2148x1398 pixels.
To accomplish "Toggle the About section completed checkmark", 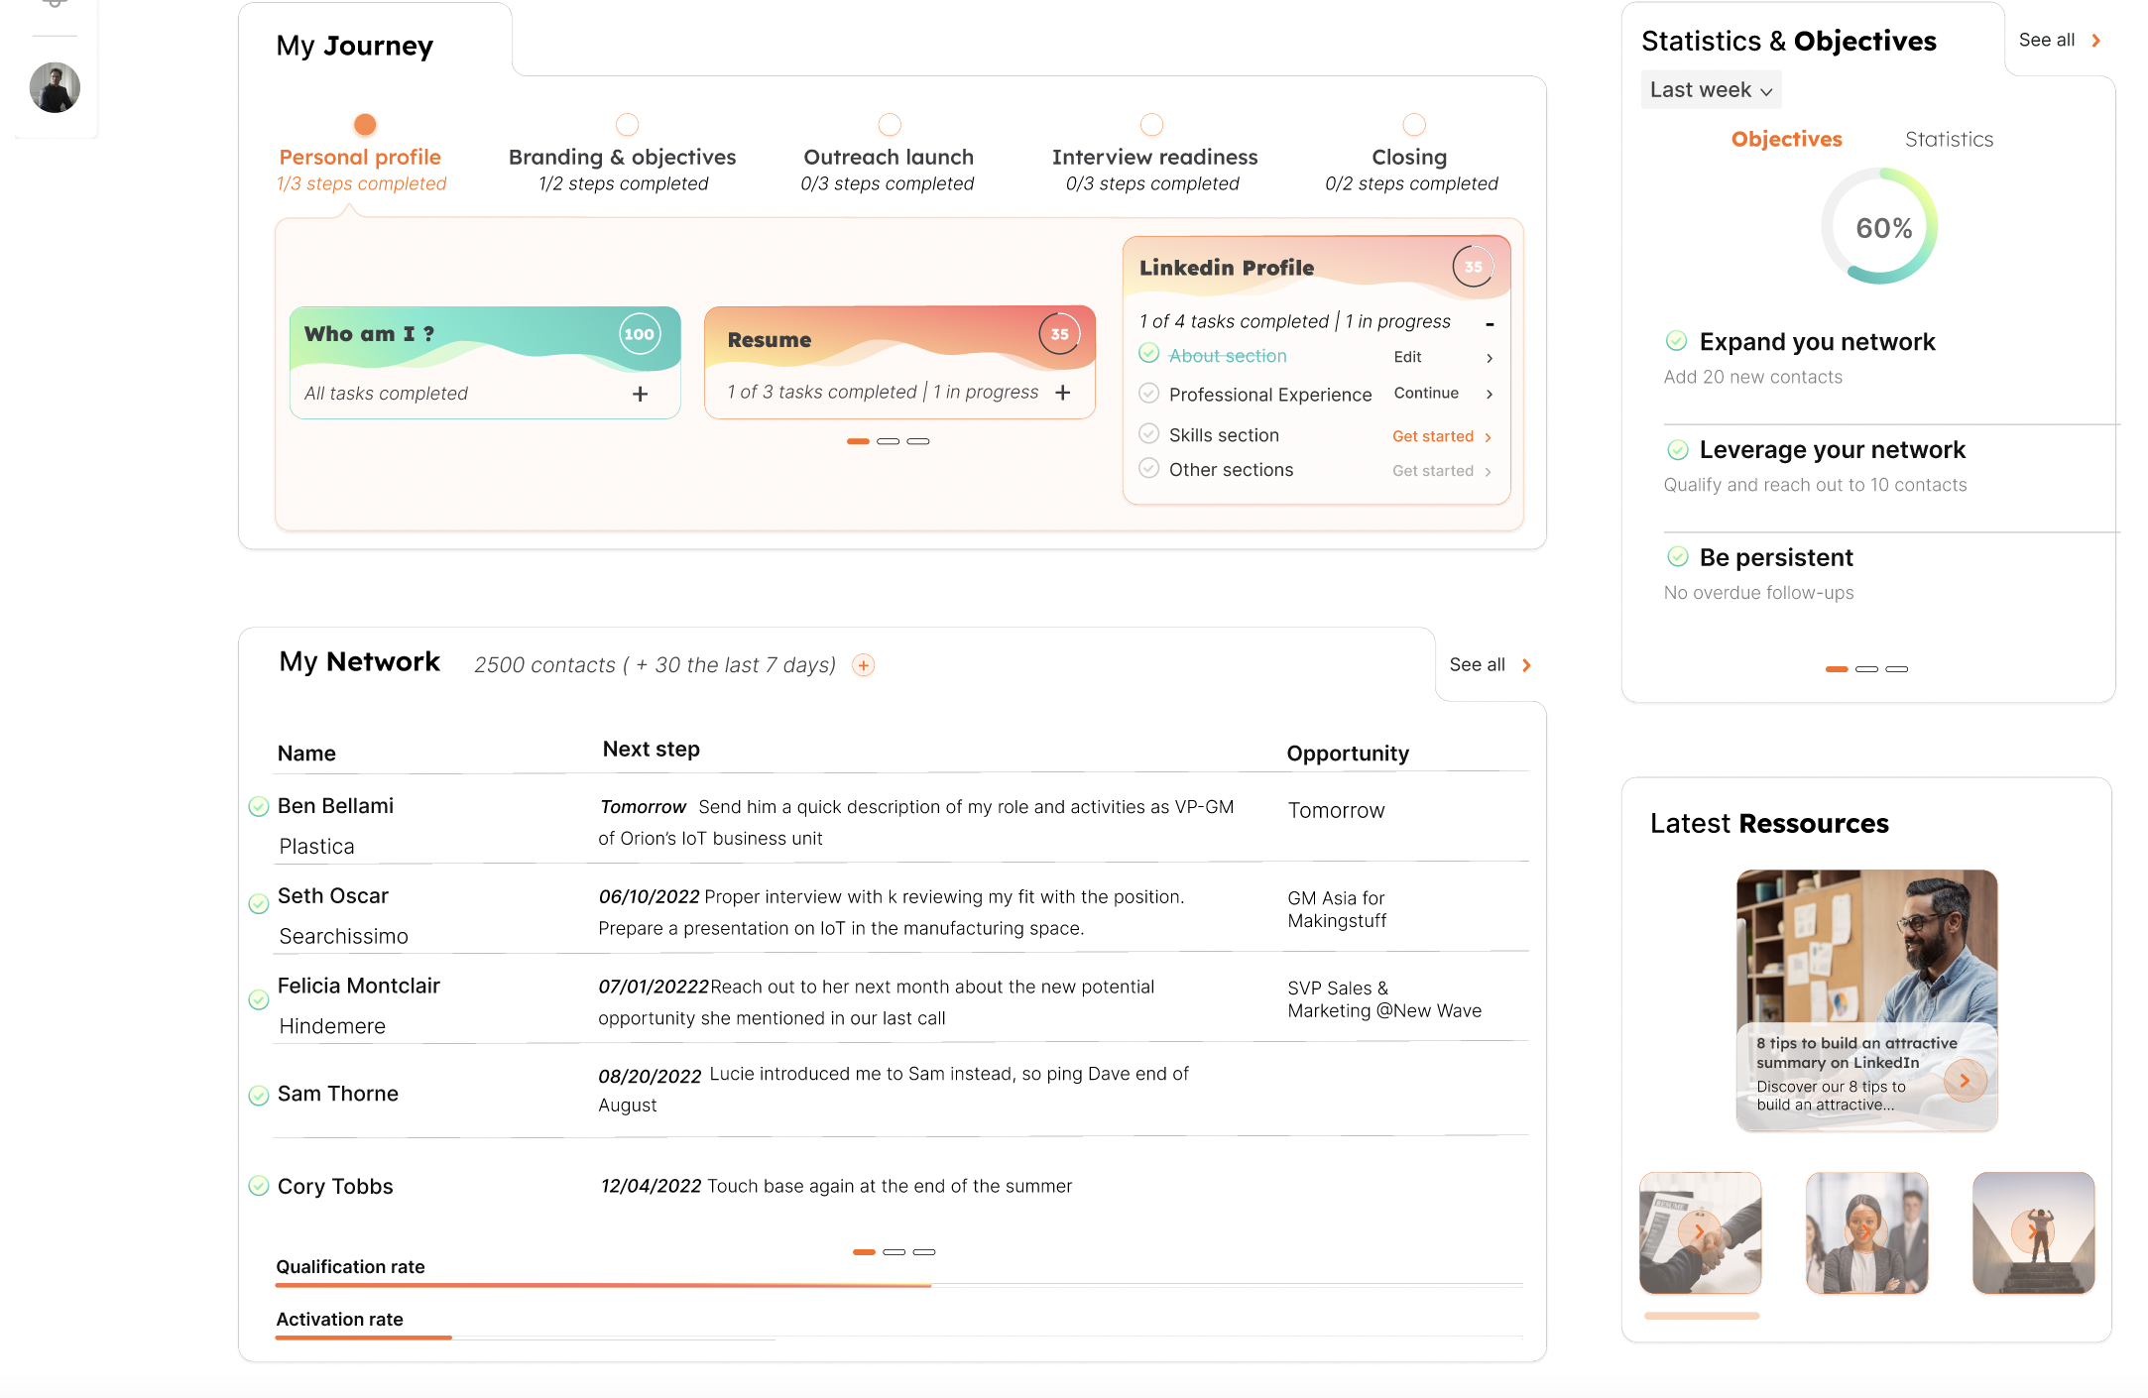I will point(1148,353).
